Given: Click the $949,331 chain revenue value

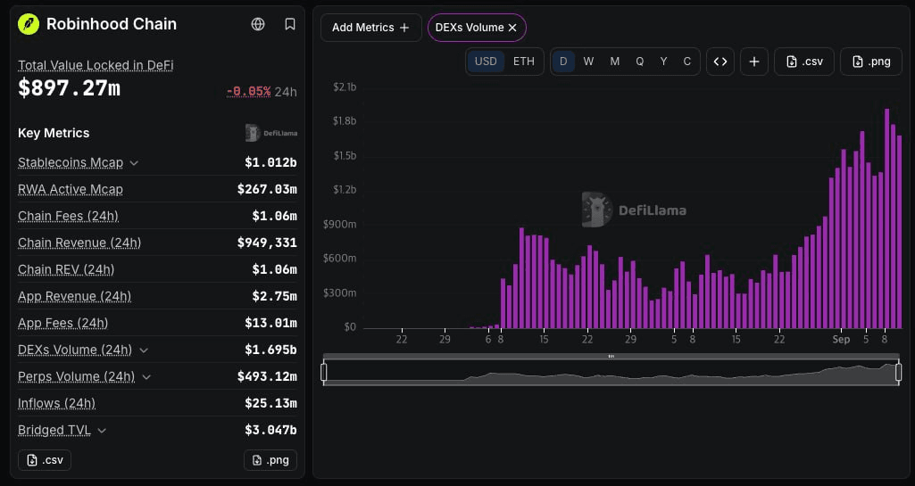Looking at the screenshot, I should [267, 243].
